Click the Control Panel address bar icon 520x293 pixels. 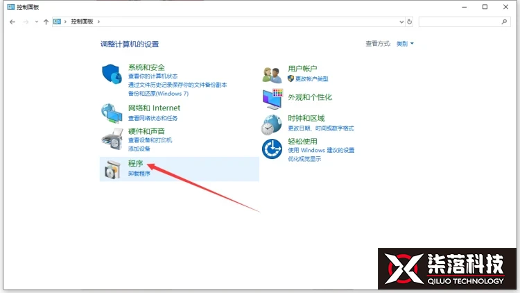pyautogui.click(x=57, y=22)
